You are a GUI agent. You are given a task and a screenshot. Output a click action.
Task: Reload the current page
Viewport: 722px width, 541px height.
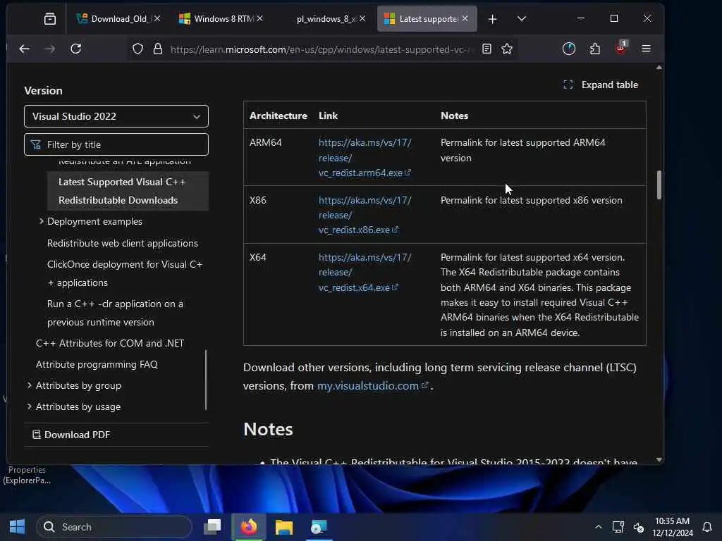(x=76, y=49)
